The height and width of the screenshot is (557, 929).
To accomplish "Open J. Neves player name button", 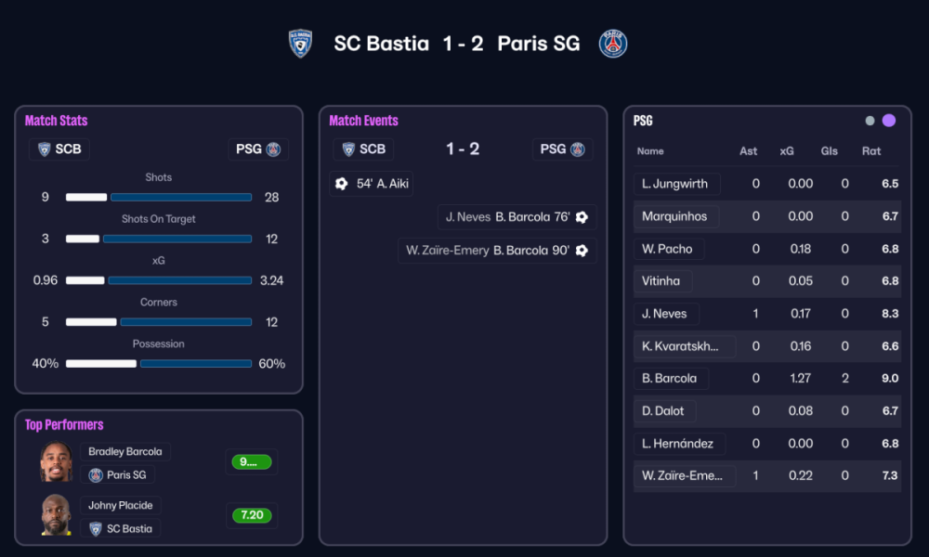I will coord(665,314).
